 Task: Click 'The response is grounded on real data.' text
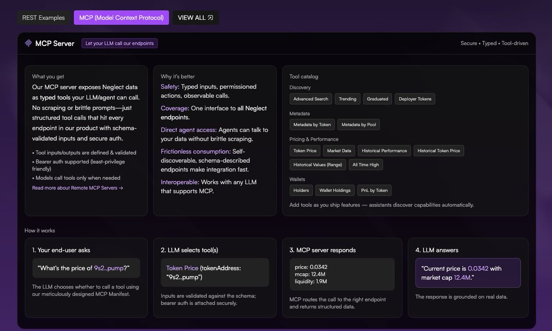461,297
